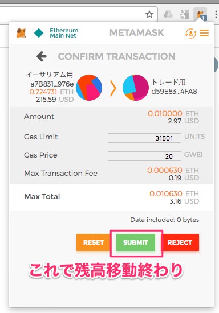Go back with the left arrow
The width and height of the screenshot is (219, 313).
coord(42,56)
